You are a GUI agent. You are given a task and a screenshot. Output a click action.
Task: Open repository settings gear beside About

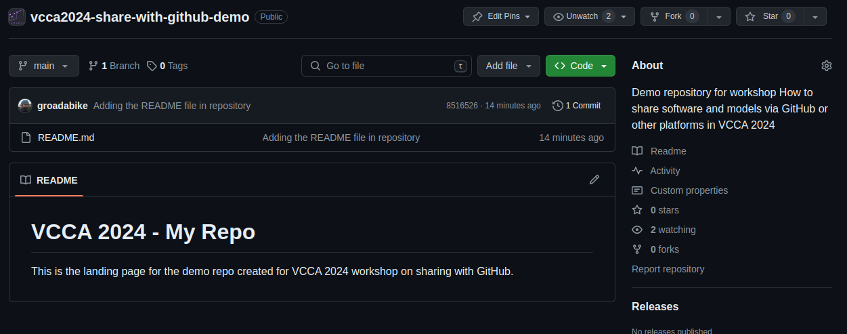(x=826, y=66)
